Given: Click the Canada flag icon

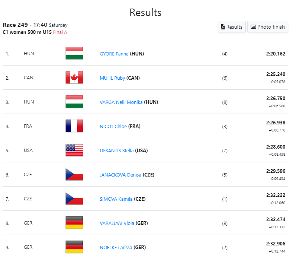Looking at the screenshot, I should click(x=74, y=77).
